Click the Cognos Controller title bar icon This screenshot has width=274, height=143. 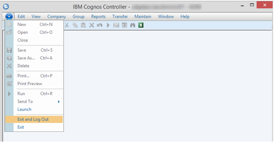coord(6,7)
